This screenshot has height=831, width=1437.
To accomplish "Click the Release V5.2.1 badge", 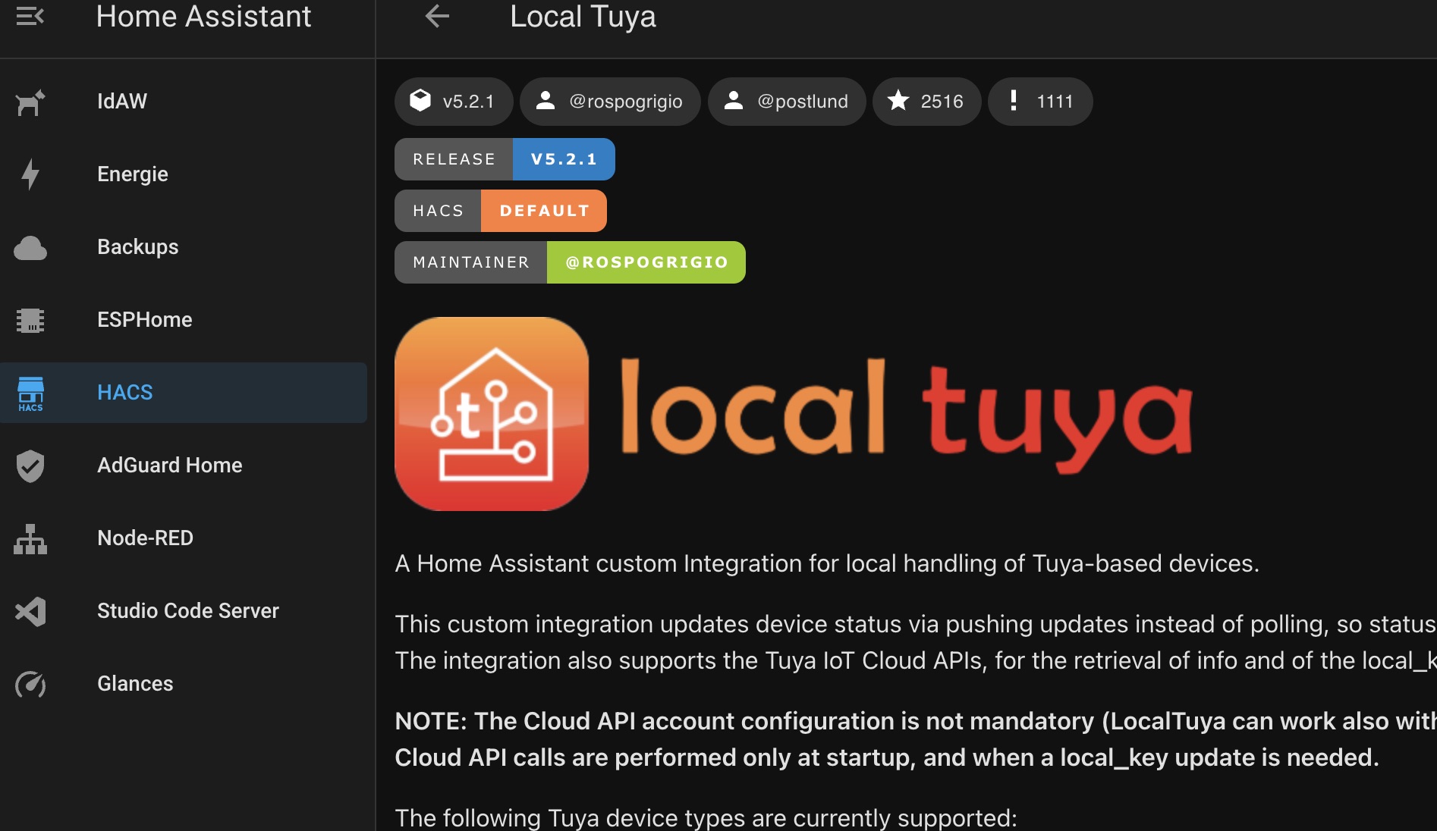I will (x=505, y=159).
